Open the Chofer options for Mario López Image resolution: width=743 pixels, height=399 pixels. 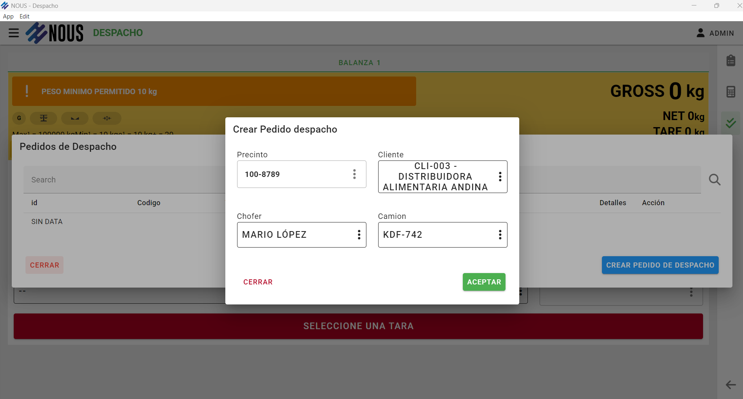coord(359,235)
